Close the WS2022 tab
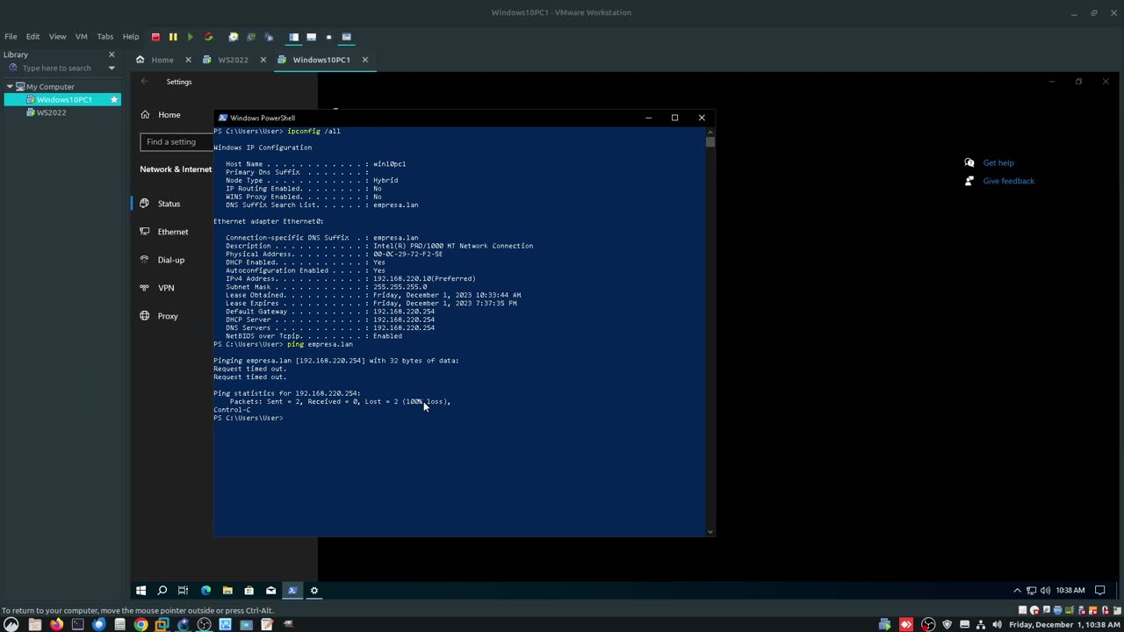The height and width of the screenshot is (632, 1124). (x=263, y=60)
